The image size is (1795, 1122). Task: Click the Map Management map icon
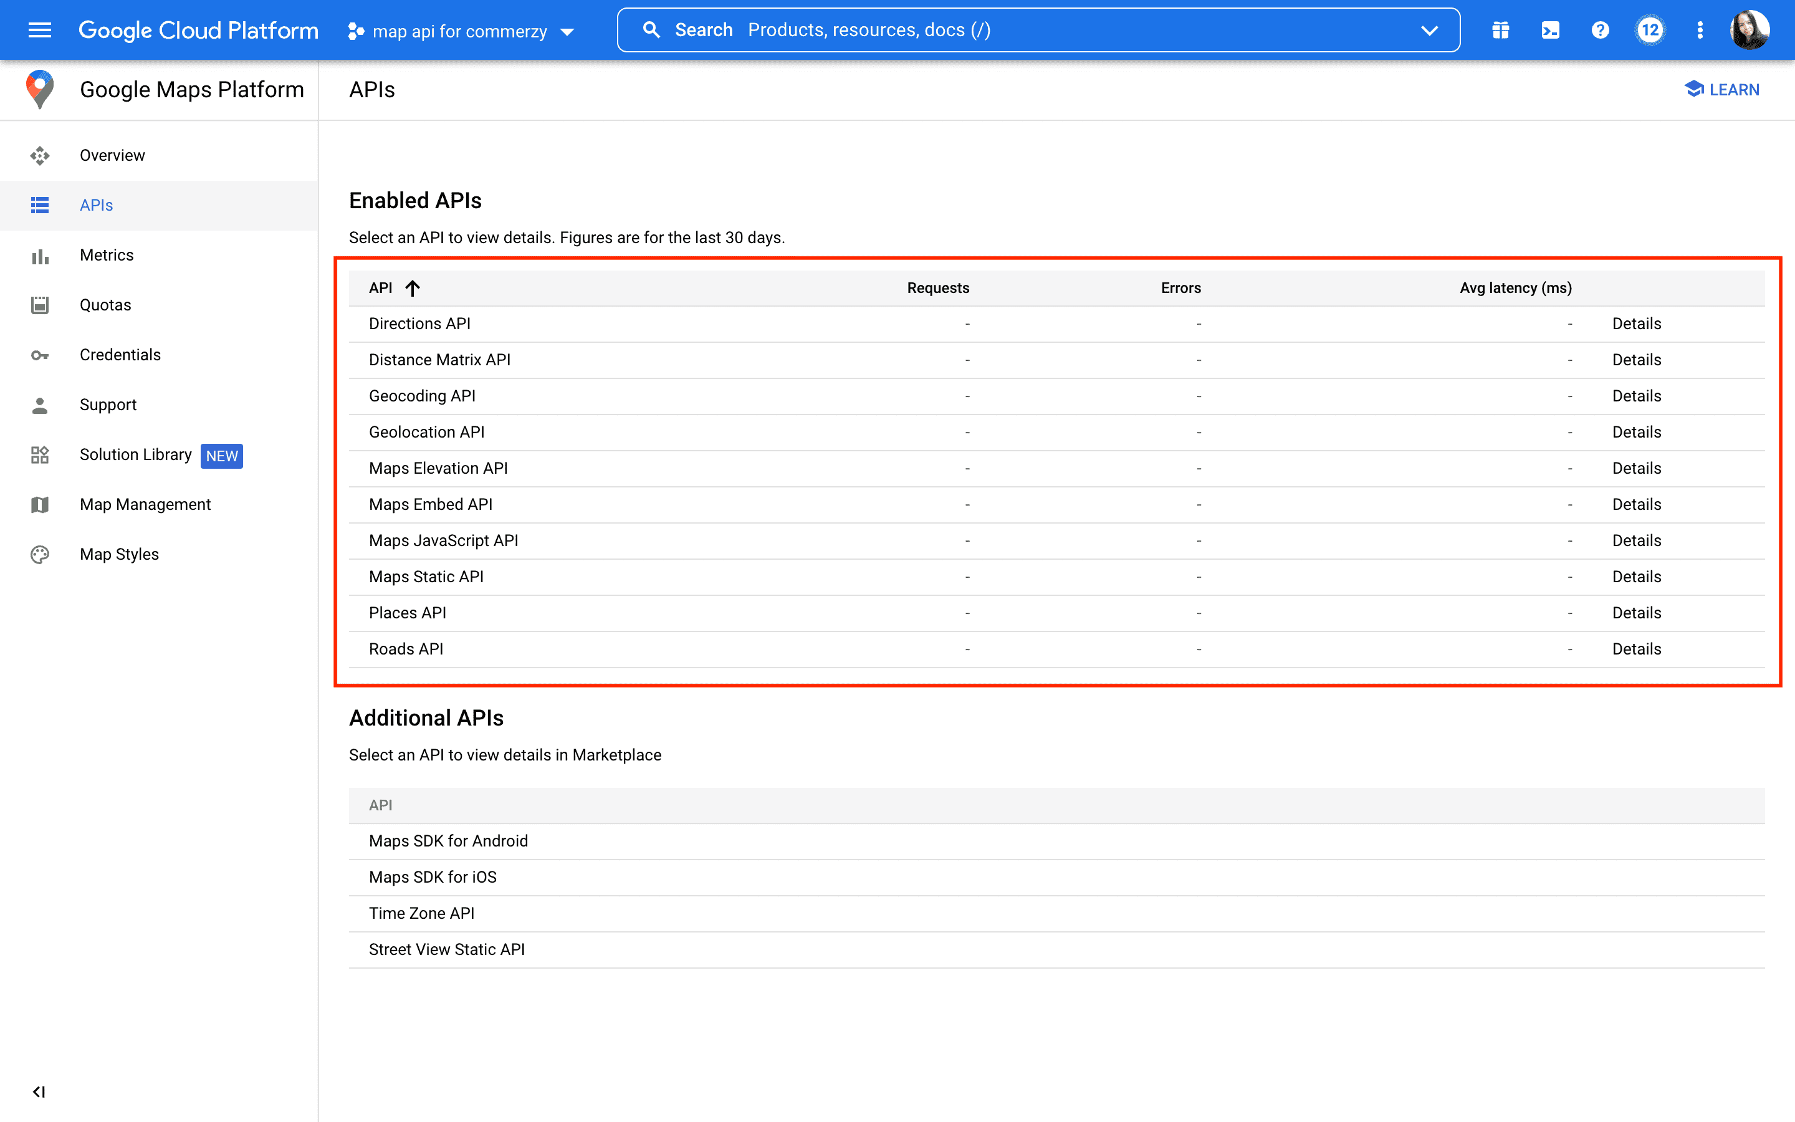[40, 505]
